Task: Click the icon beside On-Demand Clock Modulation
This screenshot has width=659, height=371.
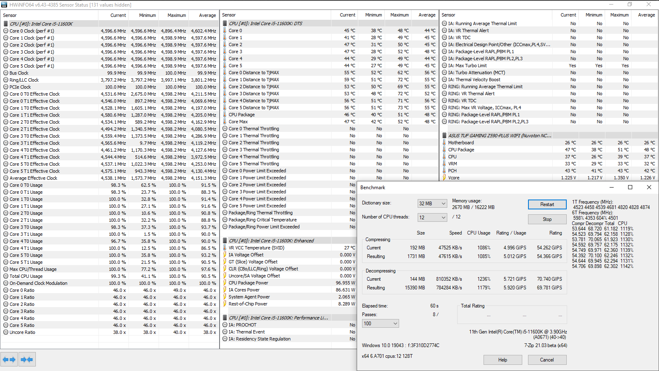Action: (x=6, y=283)
